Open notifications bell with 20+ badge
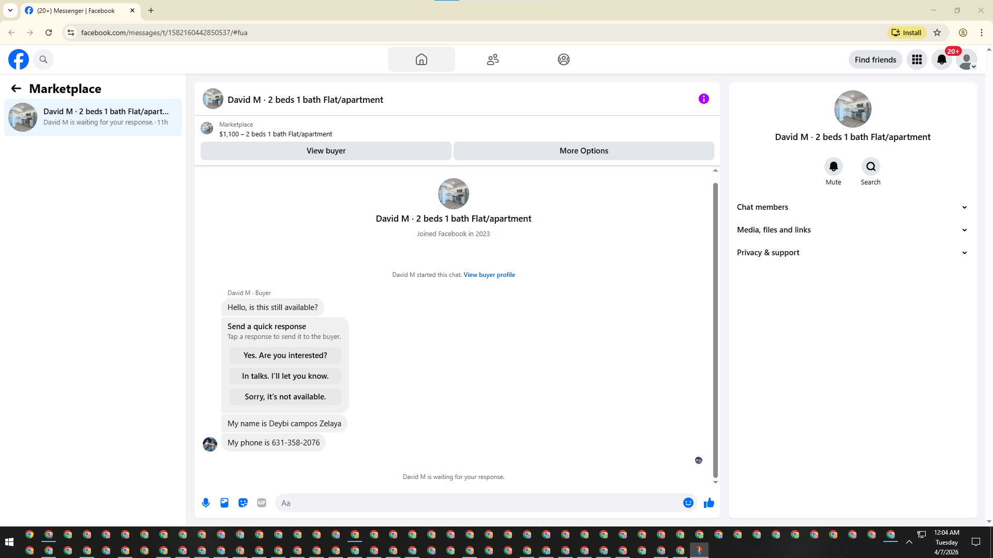The width and height of the screenshot is (993, 558). pos(942,59)
